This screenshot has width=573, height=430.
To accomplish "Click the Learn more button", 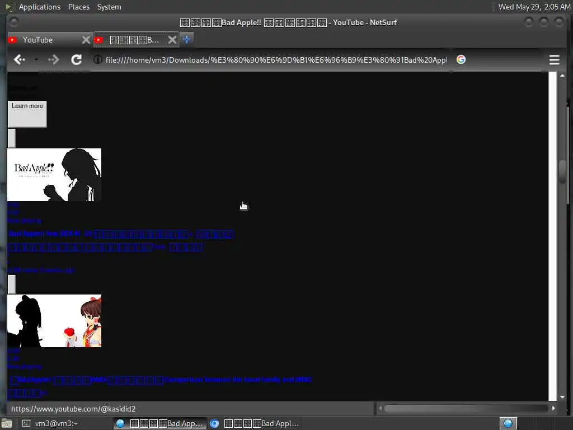I will click(x=27, y=114).
